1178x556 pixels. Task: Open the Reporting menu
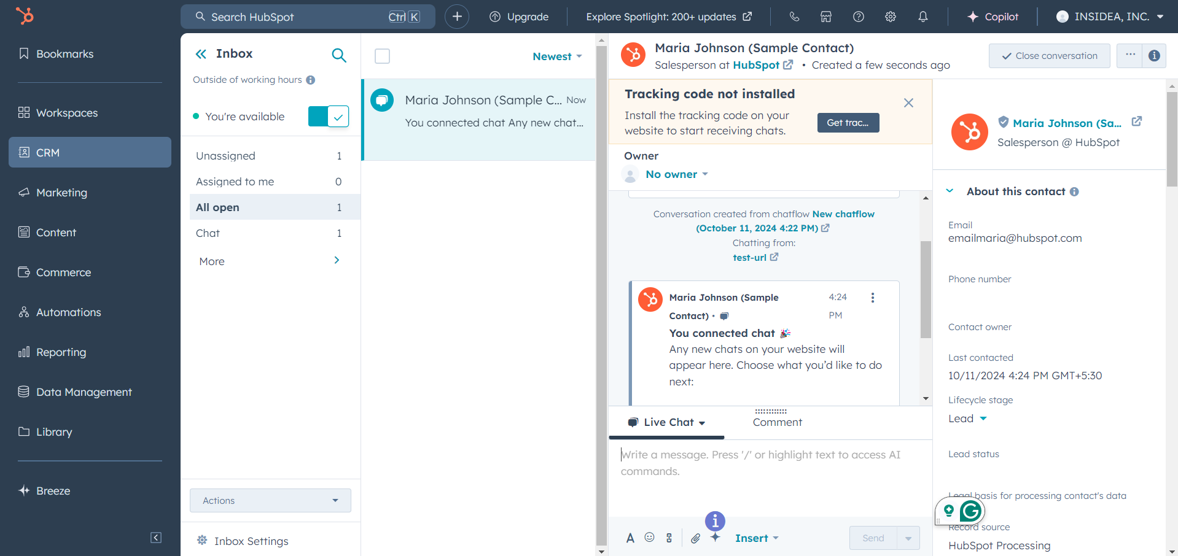coord(90,352)
